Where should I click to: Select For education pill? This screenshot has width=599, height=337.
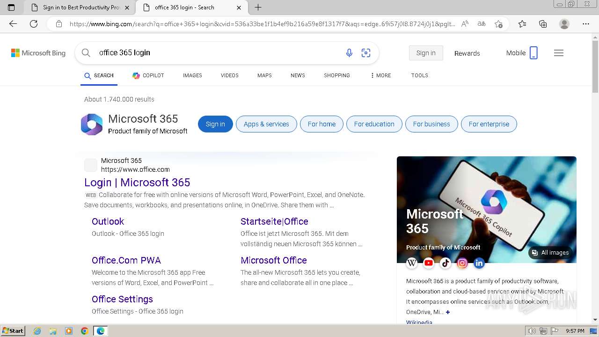[374, 124]
